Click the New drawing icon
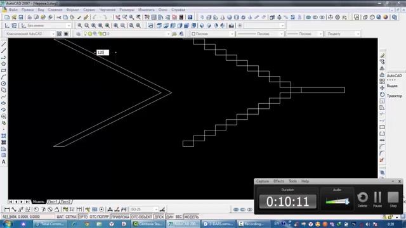This screenshot has height=228, width=406. 7,17
